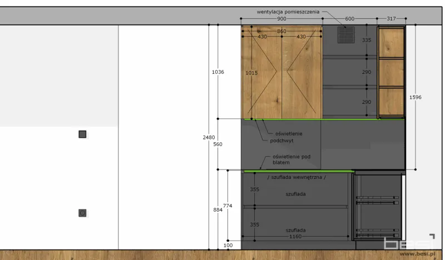Select the 290 value directly below 335

coord(367,72)
